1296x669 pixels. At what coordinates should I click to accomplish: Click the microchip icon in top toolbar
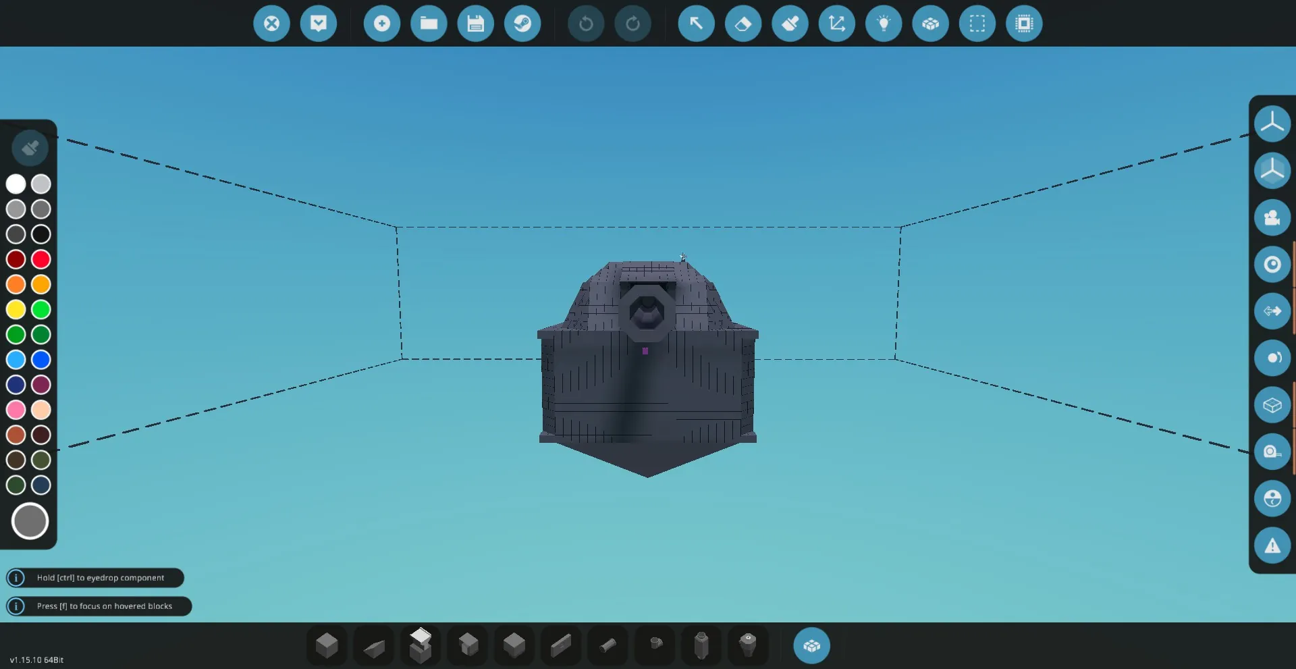pos(1024,24)
